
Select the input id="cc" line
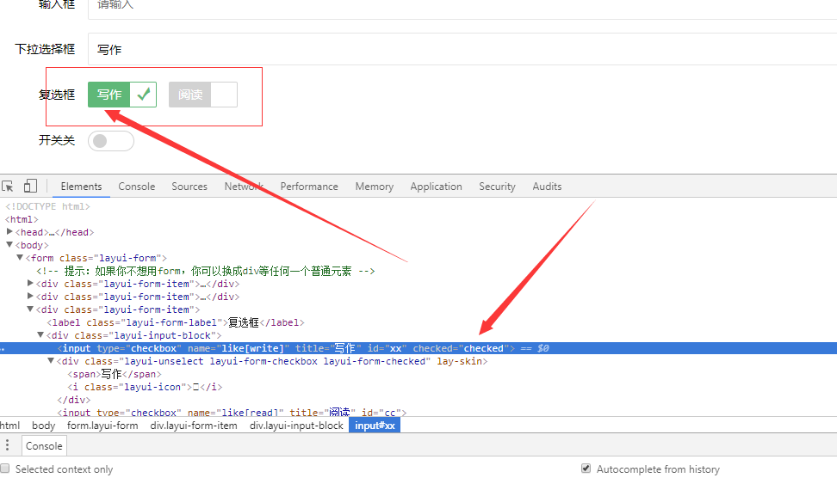232,412
